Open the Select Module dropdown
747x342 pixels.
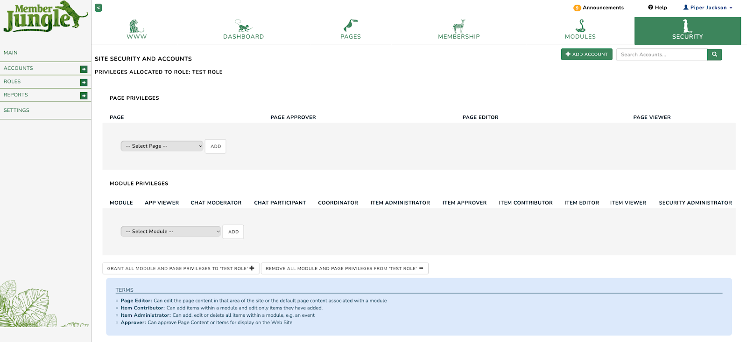(171, 231)
